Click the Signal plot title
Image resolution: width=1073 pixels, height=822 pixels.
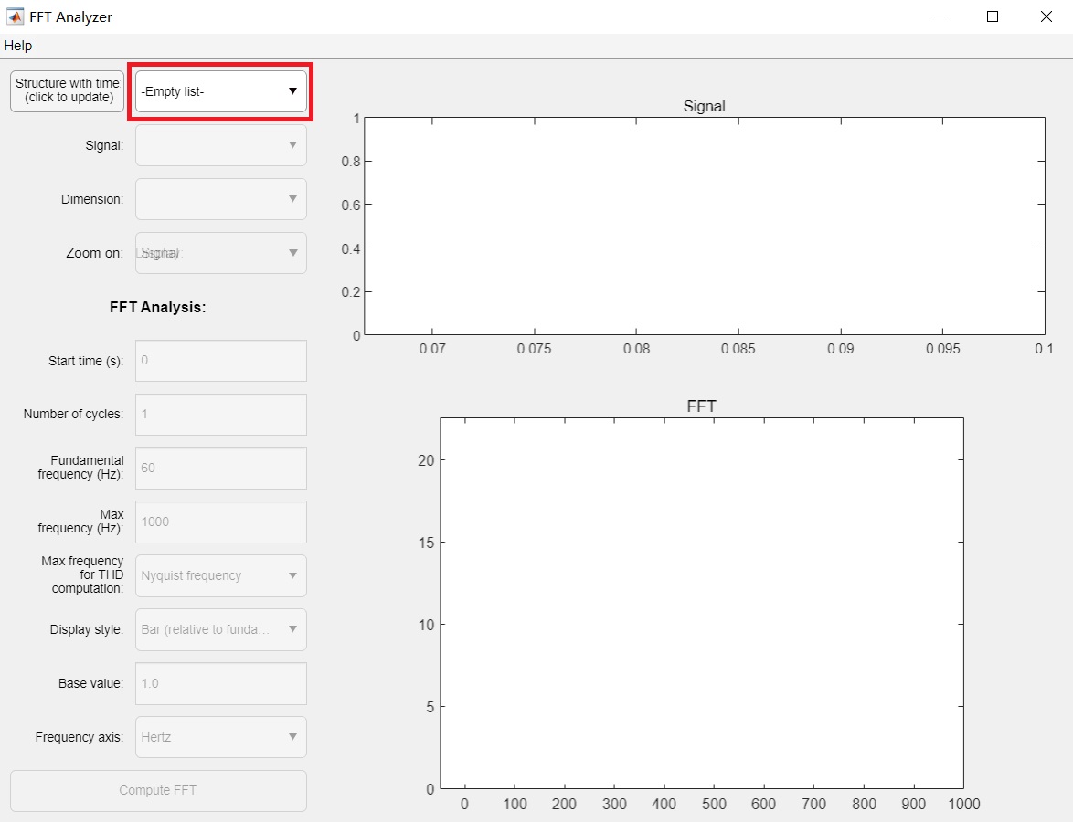click(x=704, y=106)
